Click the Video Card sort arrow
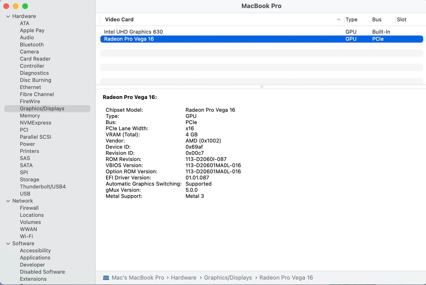 click(338, 19)
